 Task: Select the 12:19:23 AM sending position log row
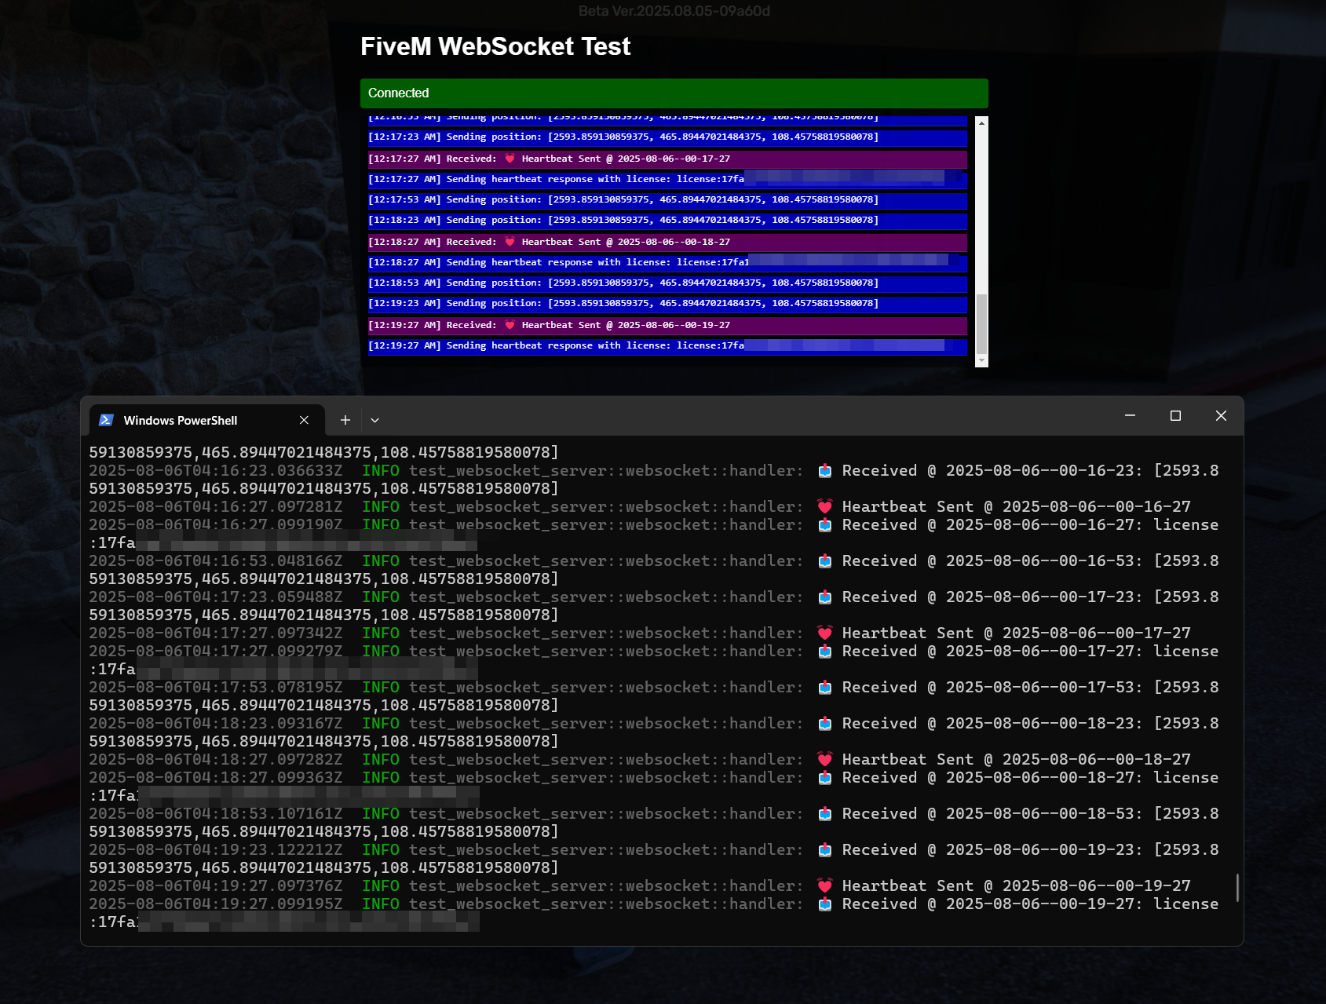click(x=667, y=304)
